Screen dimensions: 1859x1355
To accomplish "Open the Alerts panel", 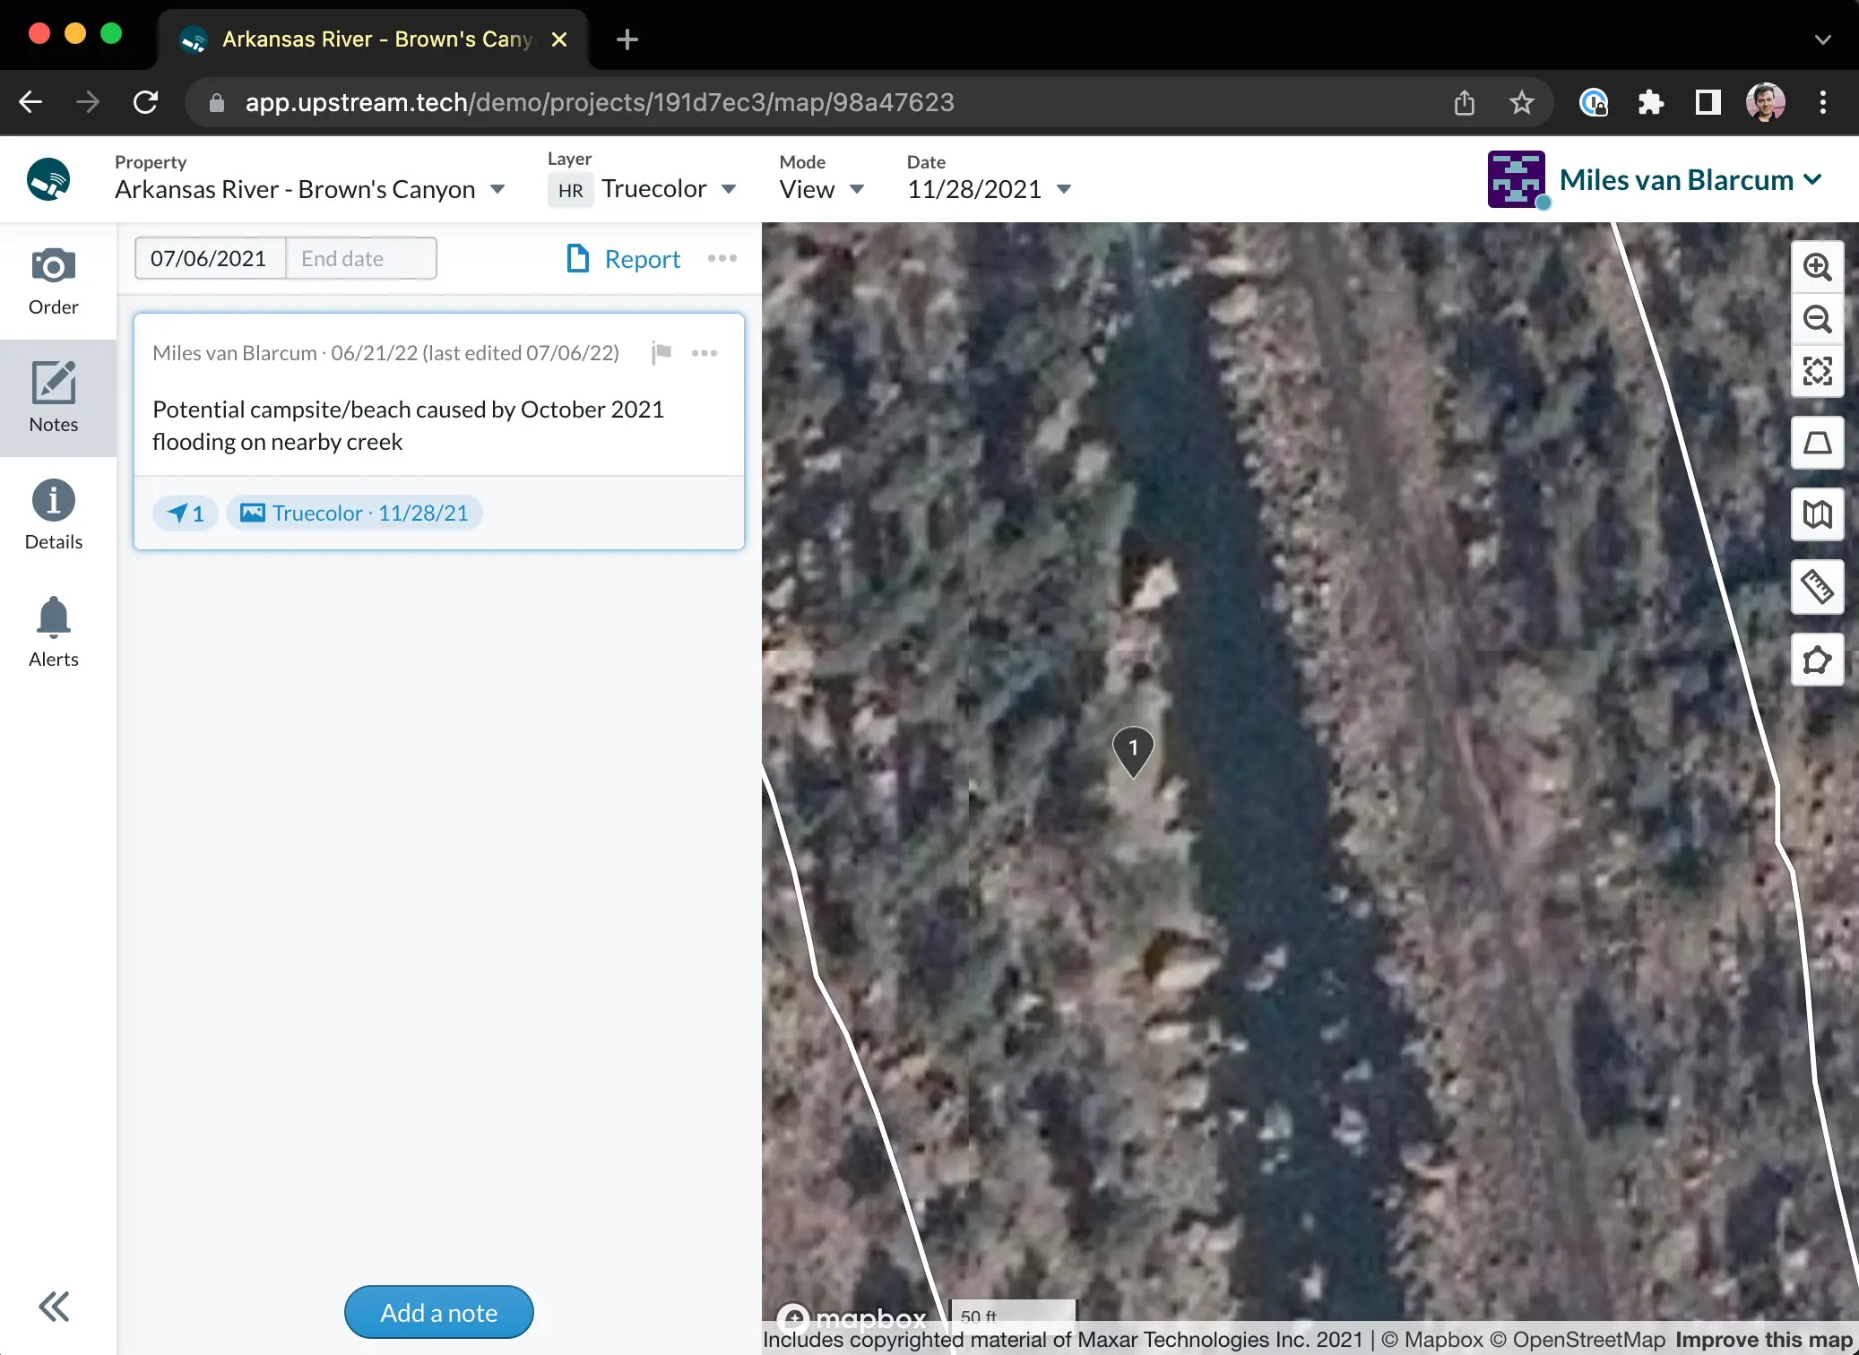I will (x=54, y=633).
